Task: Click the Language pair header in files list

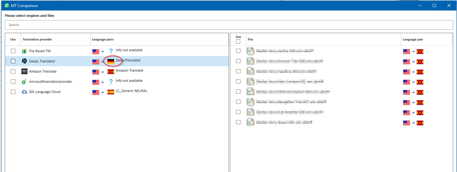Action: (x=427, y=39)
